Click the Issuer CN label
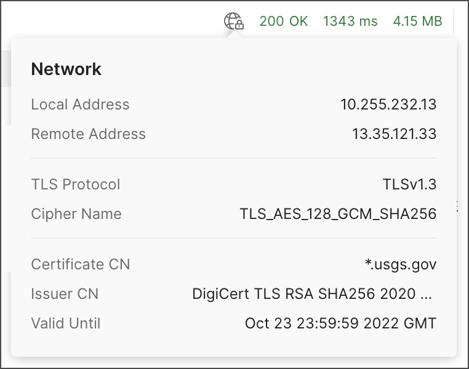Screen dimensions: 469x369 [65, 294]
